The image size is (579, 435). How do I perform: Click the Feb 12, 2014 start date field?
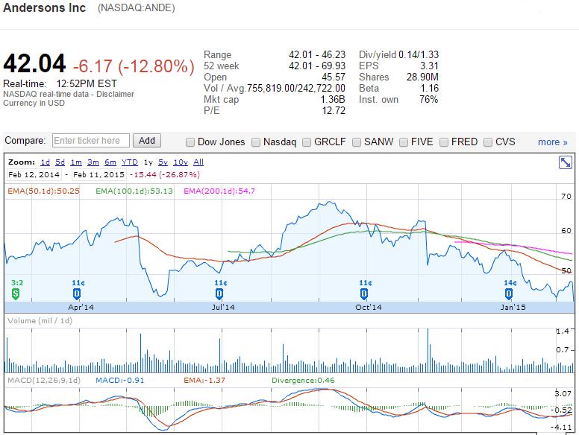click(34, 175)
